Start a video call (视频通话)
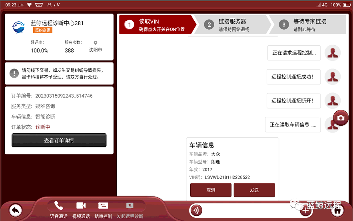Image resolution: width=353 pixels, height=221 pixels. (81, 210)
